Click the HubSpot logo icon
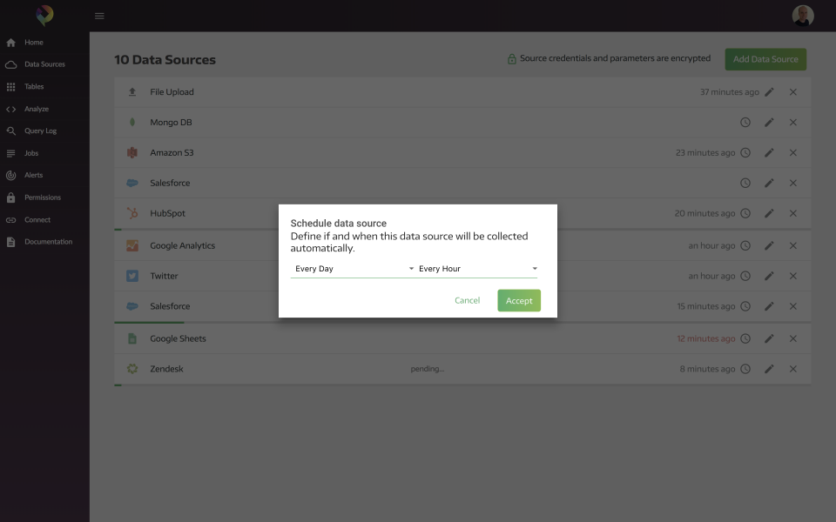Image resolution: width=836 pixels, height=522 pixels. 132,213
